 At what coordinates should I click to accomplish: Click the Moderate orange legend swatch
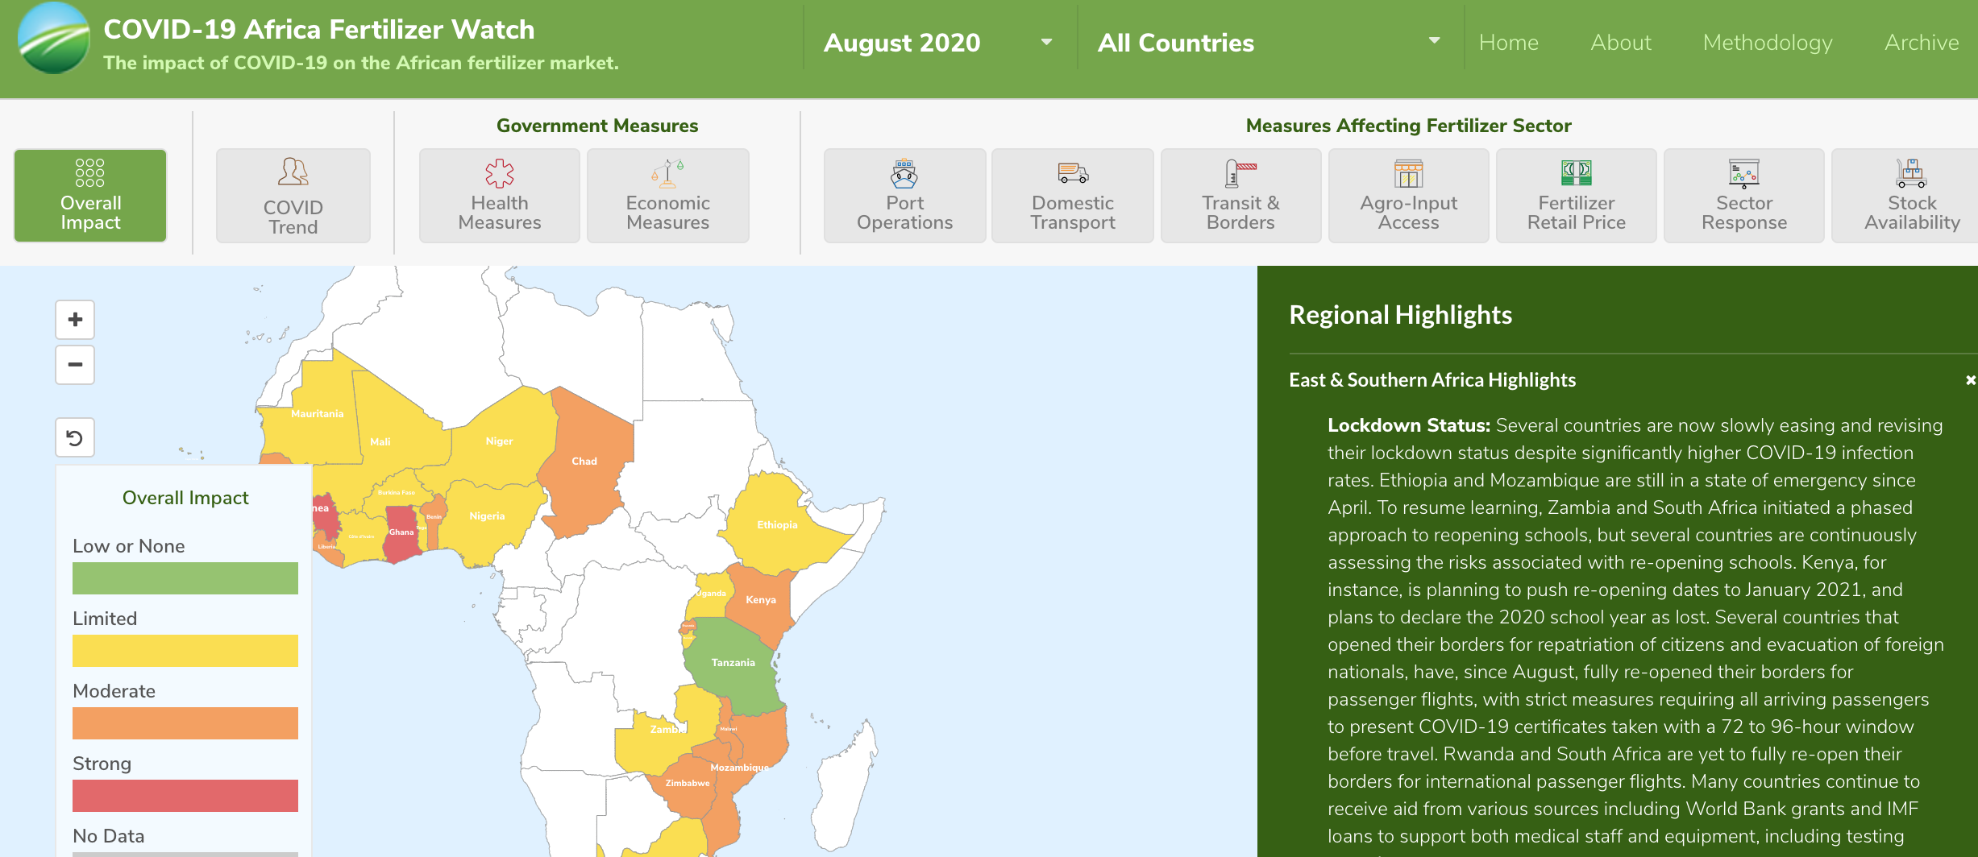(185, 723)
